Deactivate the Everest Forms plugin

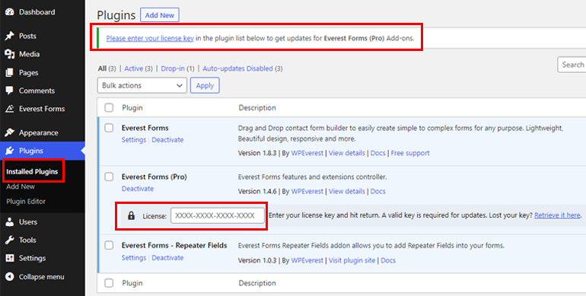[x=167, y=140]
